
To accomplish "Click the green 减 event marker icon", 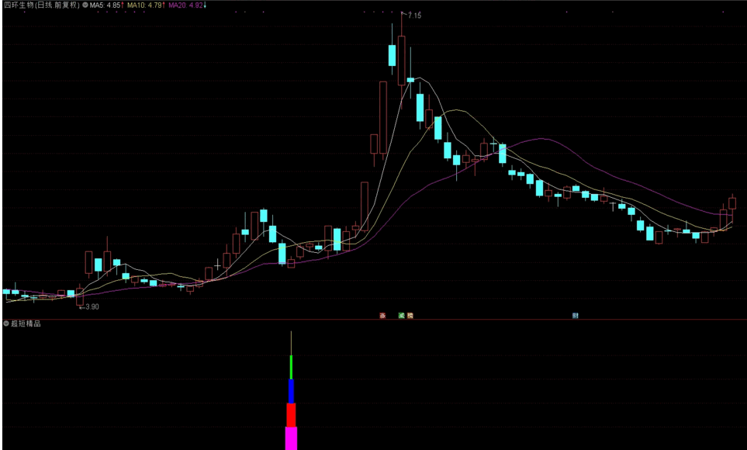I will point(401,316).
